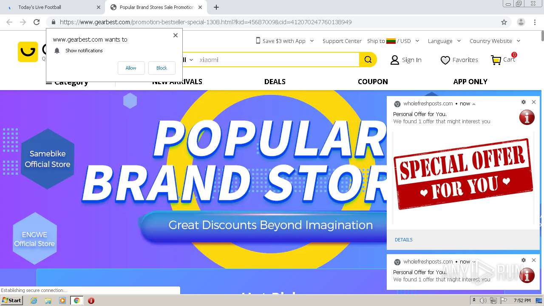The height and width of the screenshot is (306, 544).
Task: Show hidden system tray icons
Action: coord(474,300)
